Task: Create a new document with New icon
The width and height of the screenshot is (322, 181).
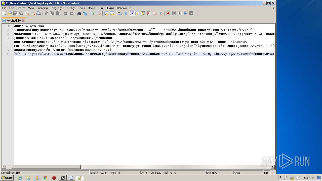Action: pyautogui.click(x=4, y=13)
